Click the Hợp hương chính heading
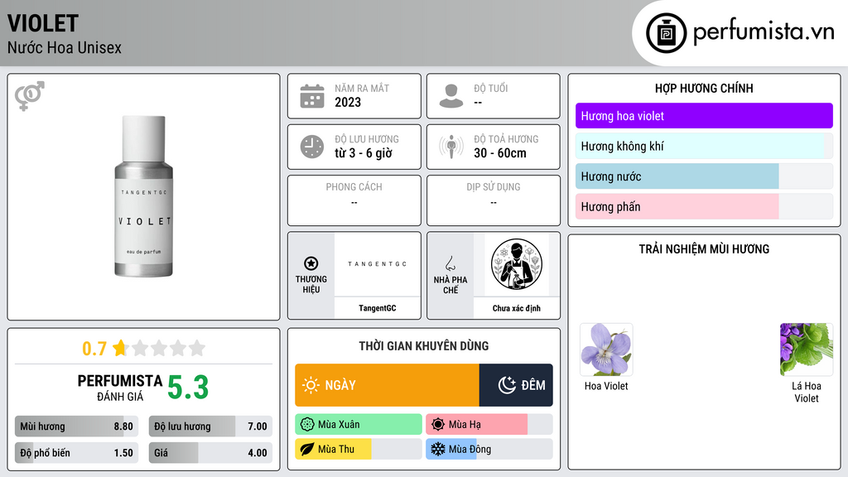848x477 pixels. pos(704,88)
